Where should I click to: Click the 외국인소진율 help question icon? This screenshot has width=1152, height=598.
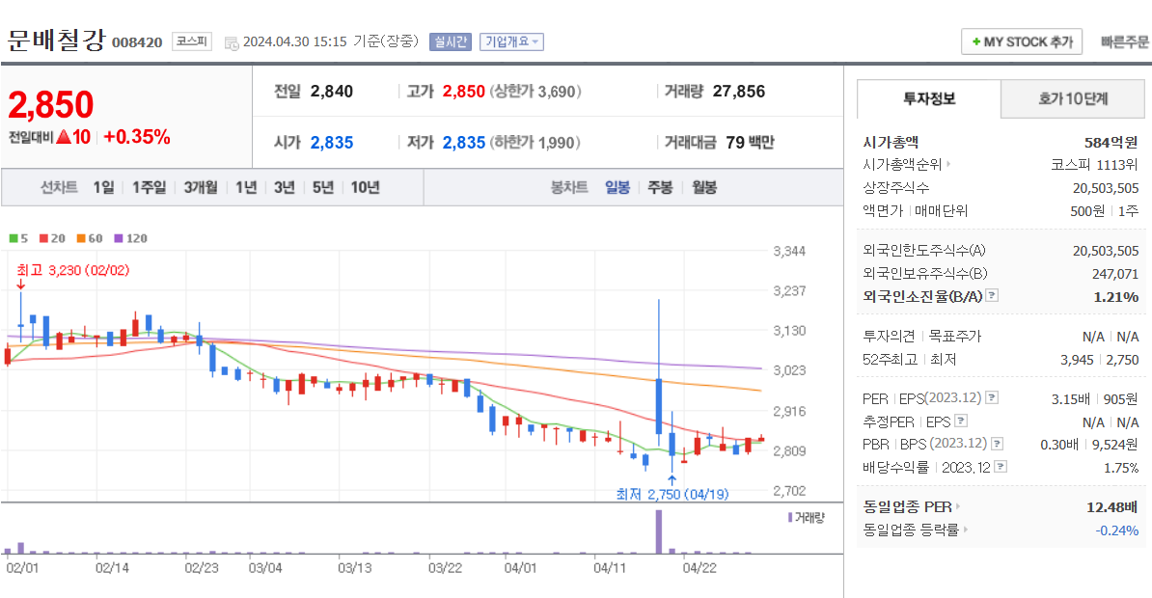pyautogui.click(x=992, y=295)
